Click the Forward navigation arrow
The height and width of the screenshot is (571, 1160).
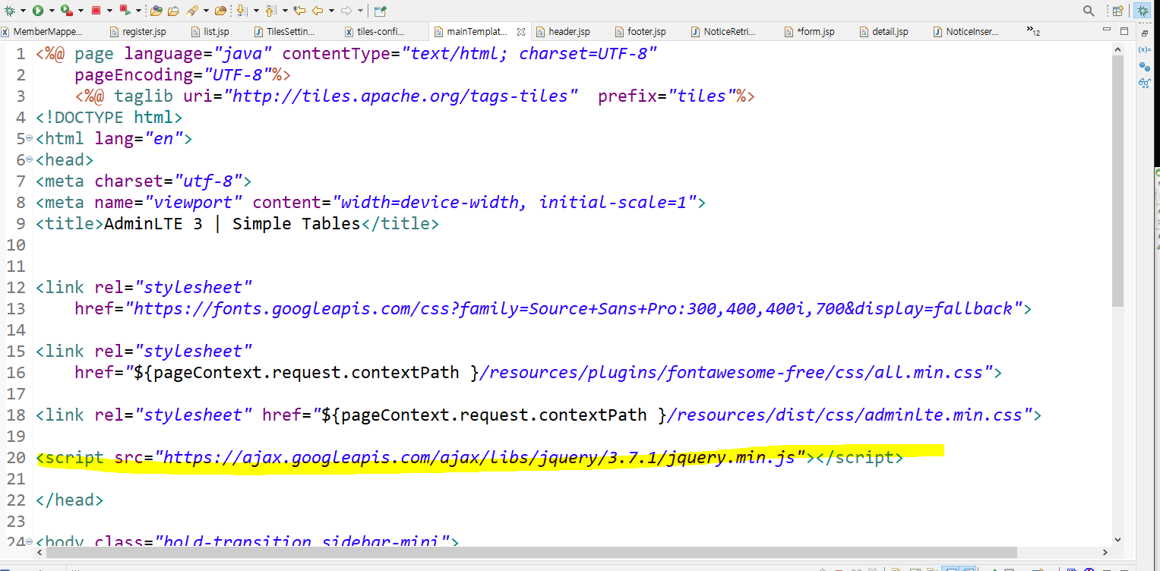[x=346, y=11]
